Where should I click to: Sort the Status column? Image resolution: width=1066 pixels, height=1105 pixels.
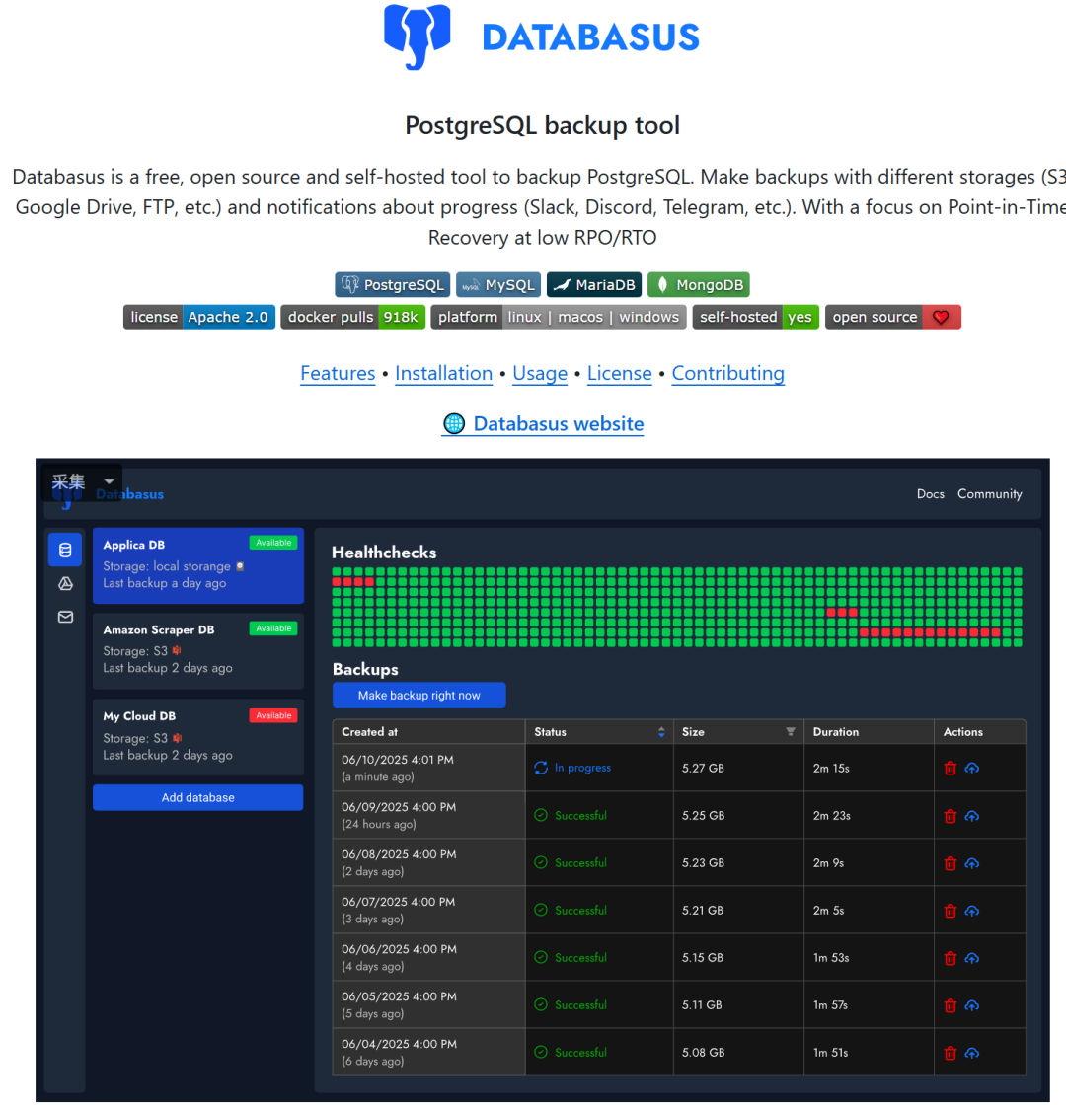(x=661, y=731)
